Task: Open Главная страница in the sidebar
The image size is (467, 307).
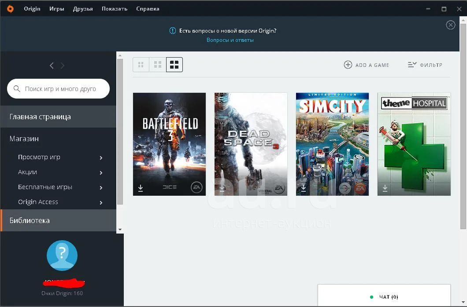Action: pyautogui.click(x=58, y=117)
